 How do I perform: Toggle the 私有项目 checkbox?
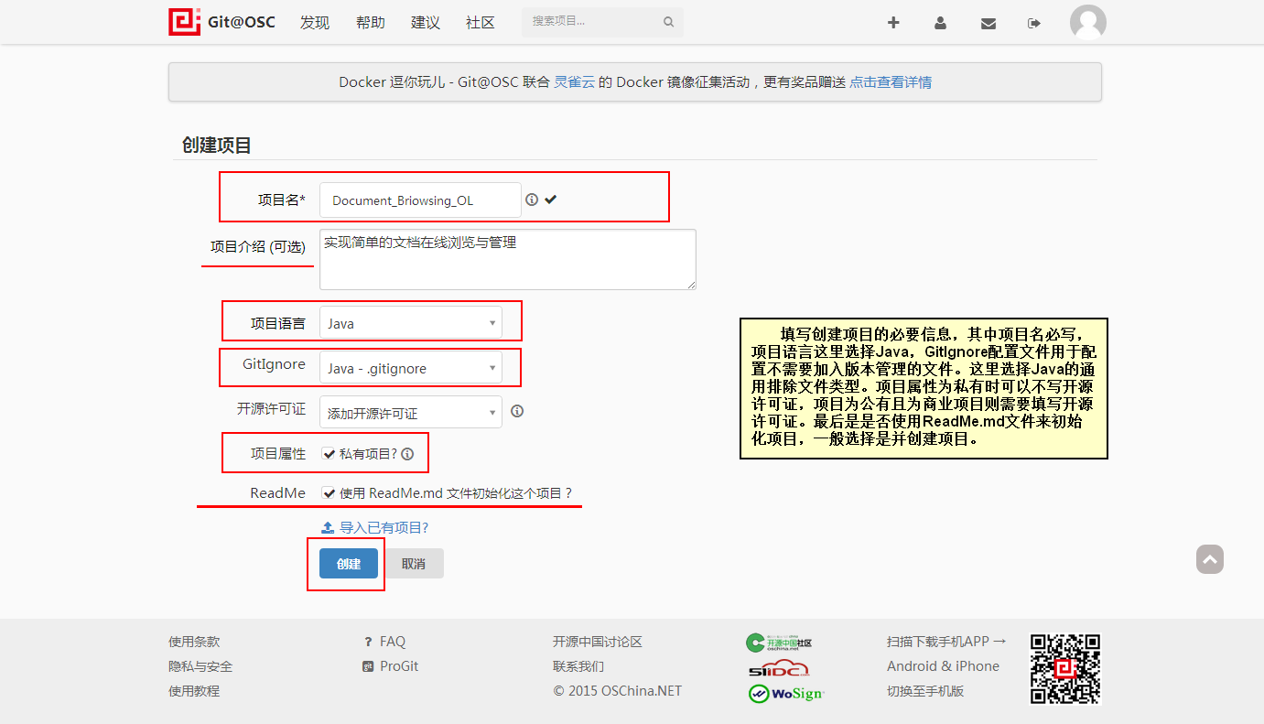[328, 453]
